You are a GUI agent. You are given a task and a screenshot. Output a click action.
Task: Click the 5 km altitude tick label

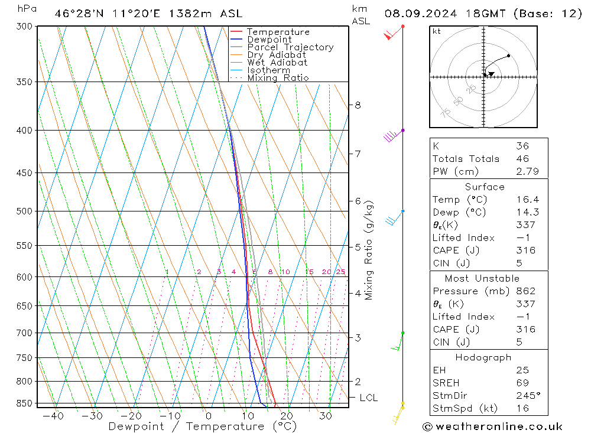pos(358,247)
